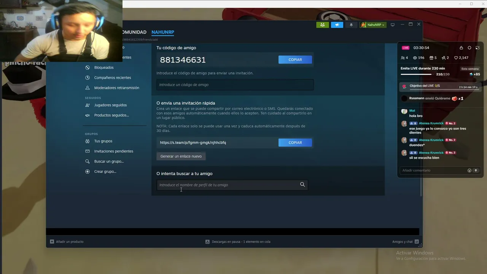
Task: Focus the Introduce un código de amigo field
Action: [x=235, y=85]
